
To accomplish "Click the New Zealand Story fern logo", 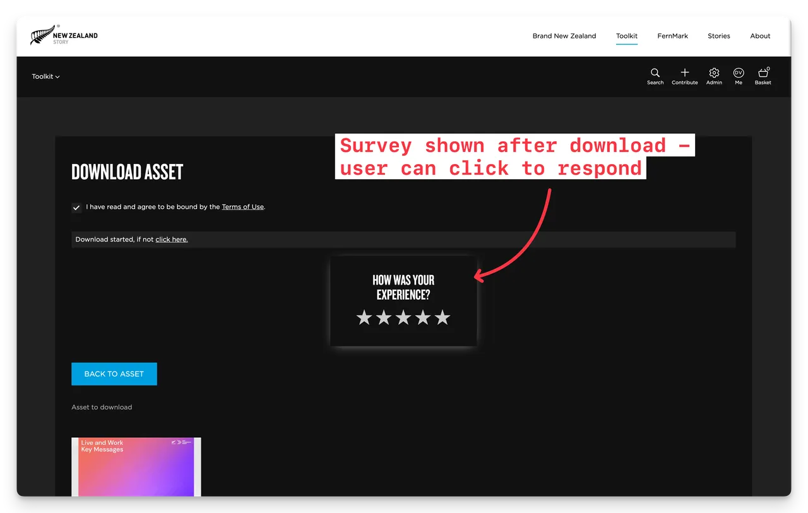I will pyautogui.click(x=63, y=36).
